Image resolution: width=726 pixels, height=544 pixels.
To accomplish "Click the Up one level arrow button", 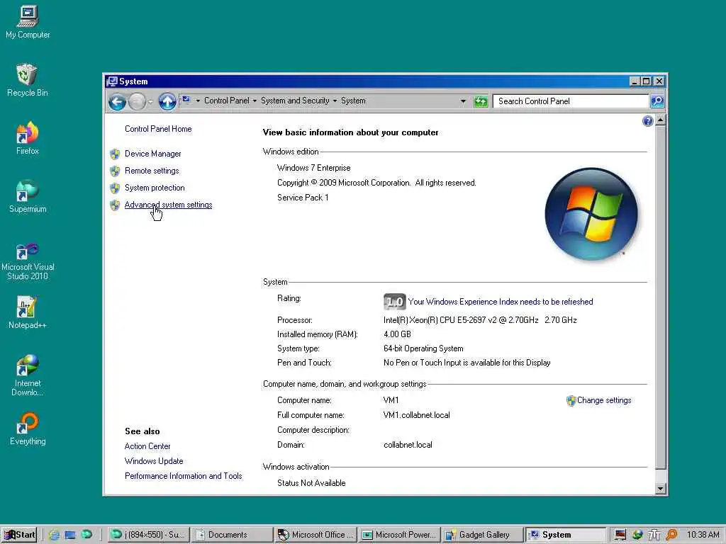I will pos(167,101).
